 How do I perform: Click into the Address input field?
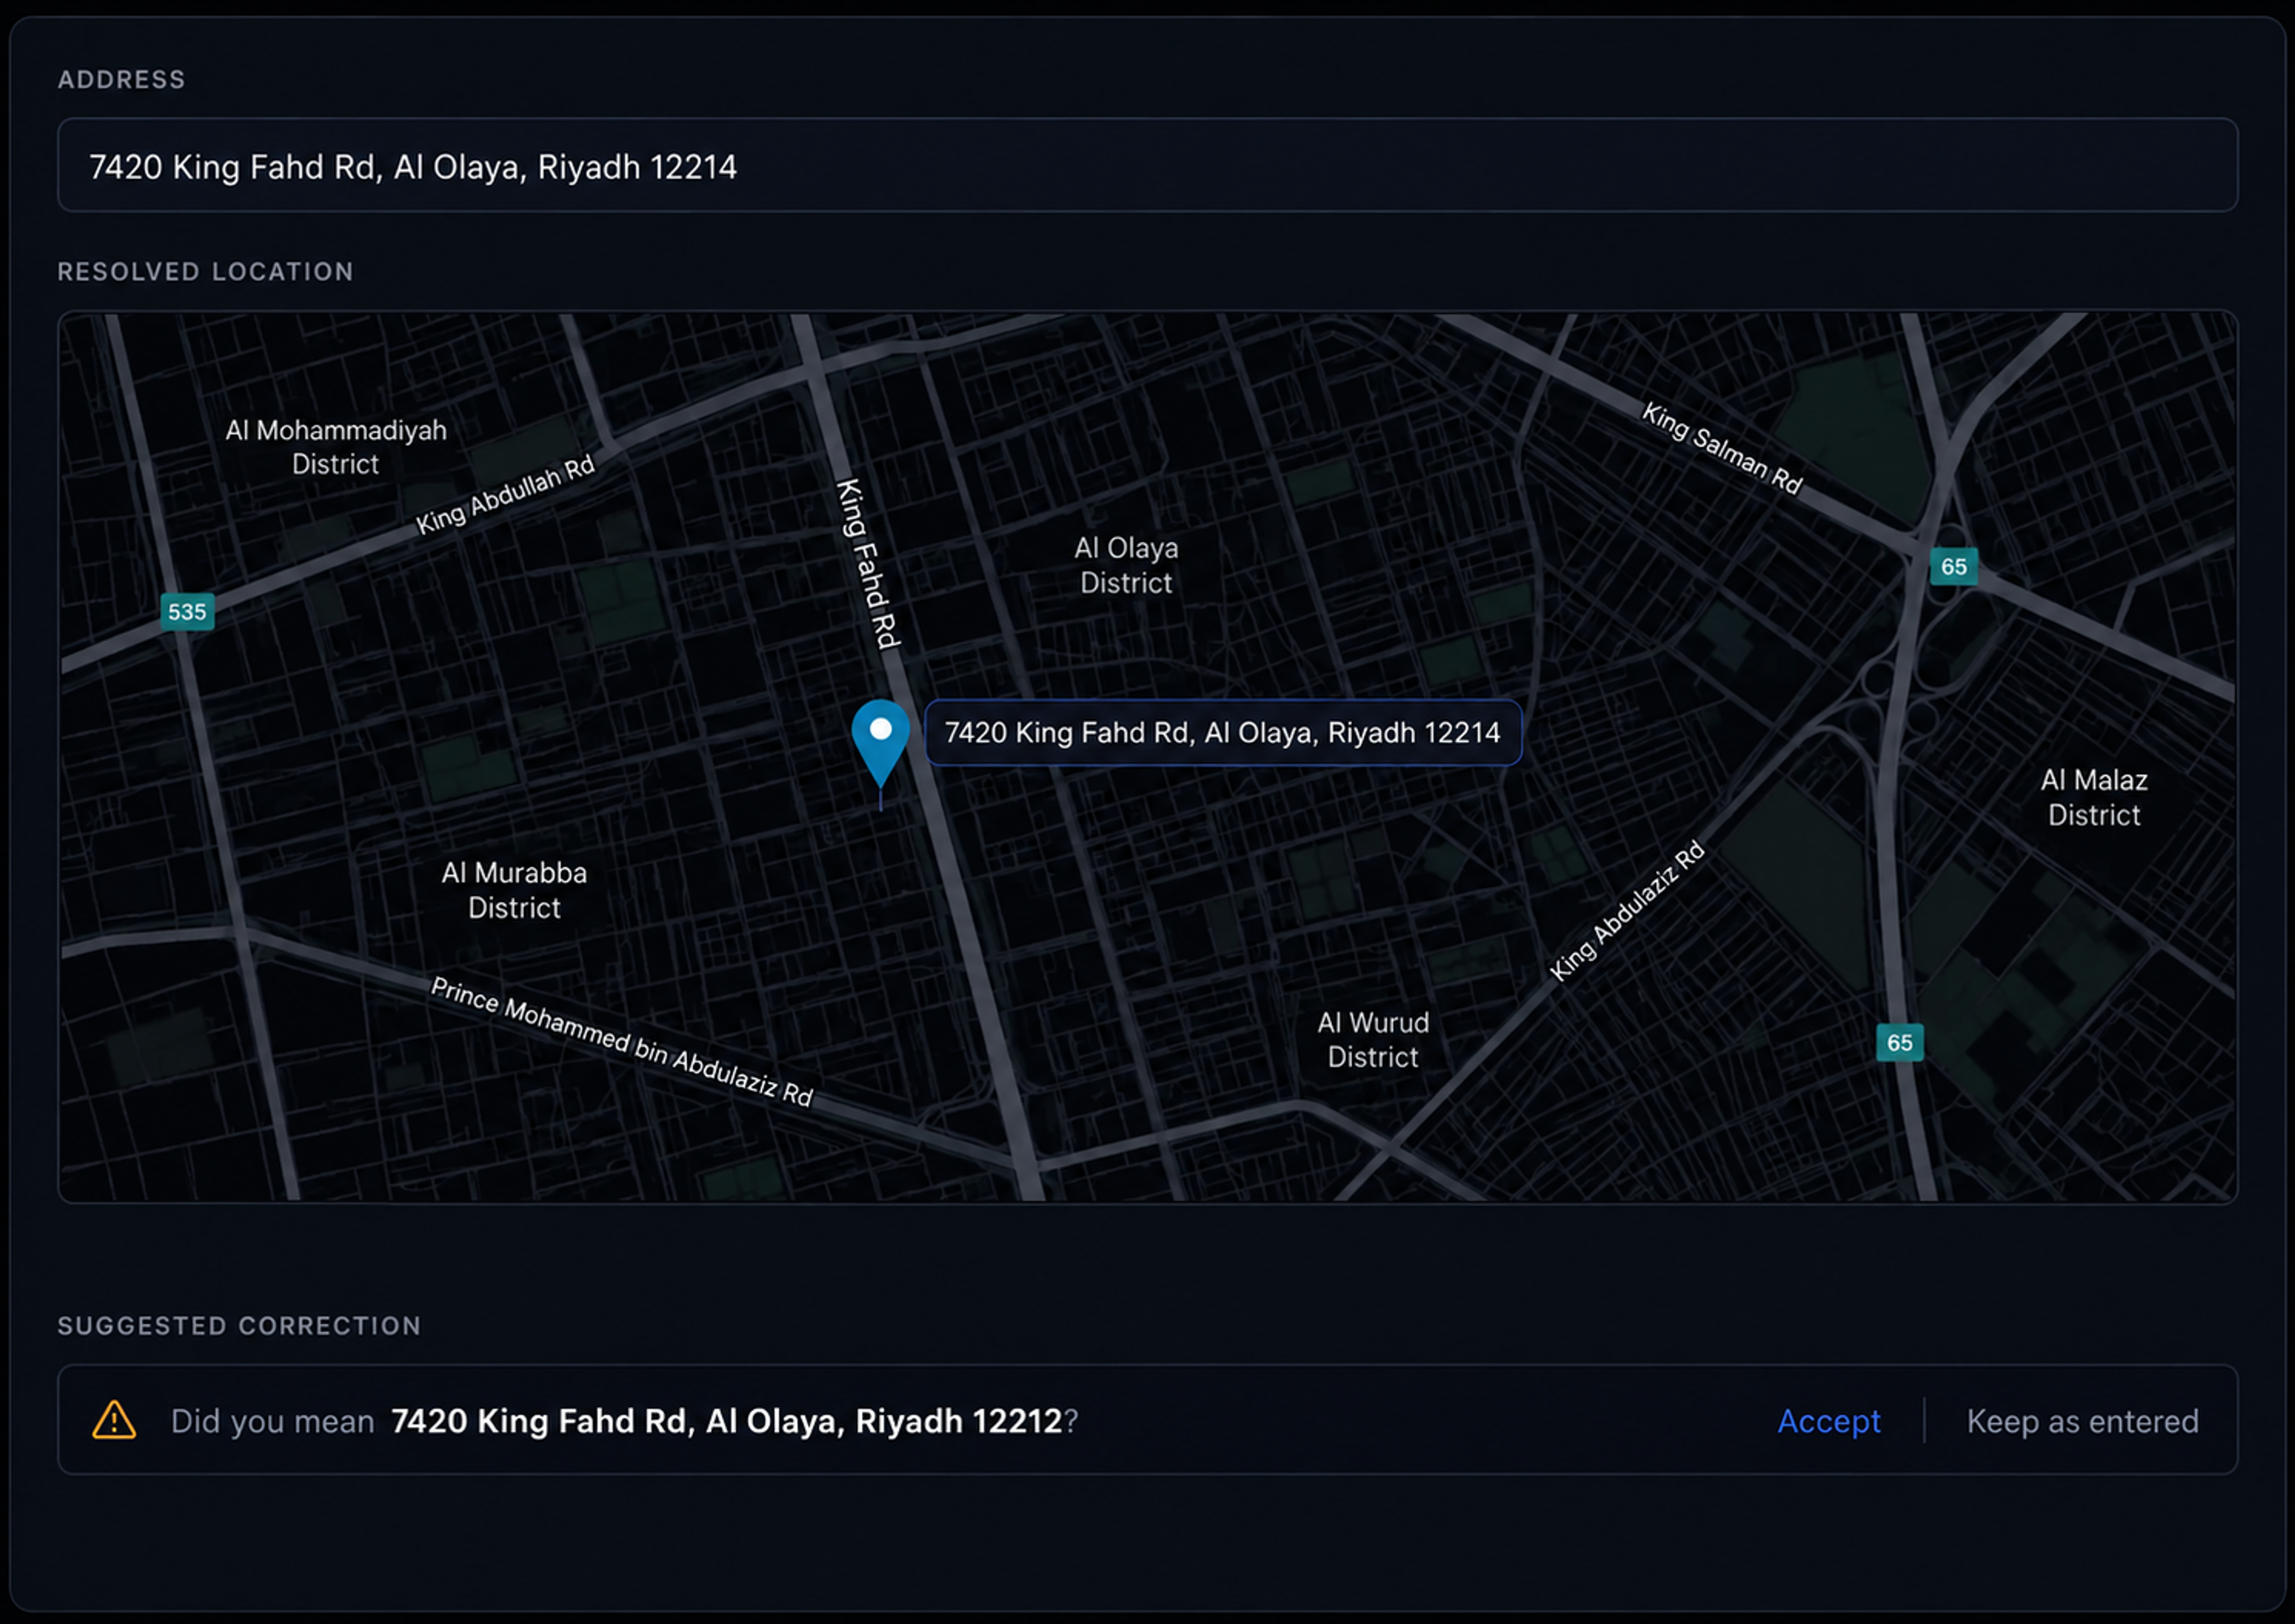(1147, 165)
